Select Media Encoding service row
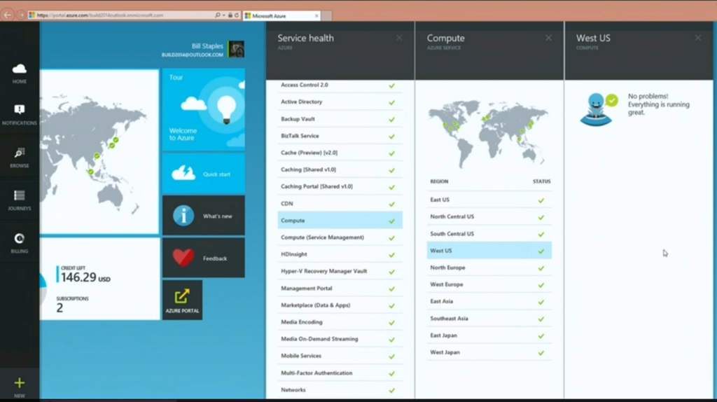717x402 pixels. (340, 322)
